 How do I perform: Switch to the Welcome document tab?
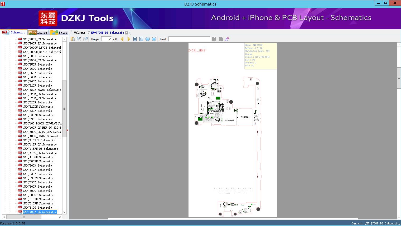tap(79, 33)
